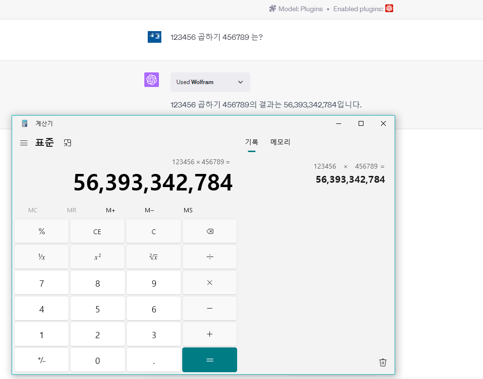Switch to the 기록 history tab

(x=252, y=142)
